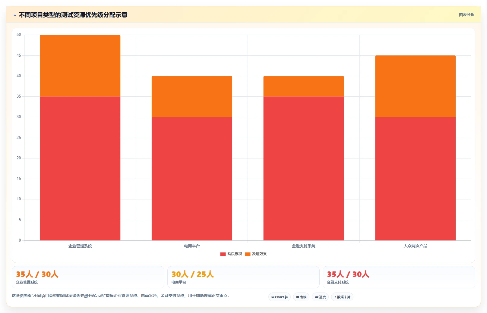
Task: Click the 电商平台 x-axis label
Action: [x=192, y=246]
